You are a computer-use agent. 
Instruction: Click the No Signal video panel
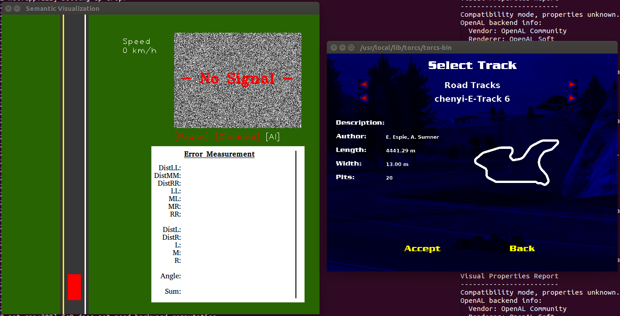pyautogui.click(x=238, y=80)
